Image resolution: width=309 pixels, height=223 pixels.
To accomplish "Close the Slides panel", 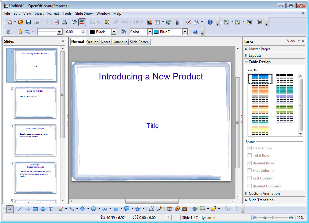I will (63, 41).
